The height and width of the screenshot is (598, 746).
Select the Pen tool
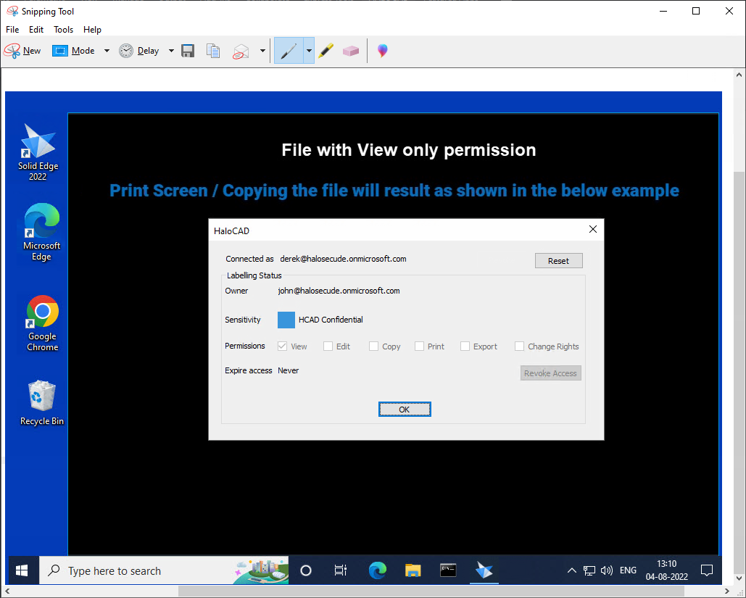coord(289,51)
